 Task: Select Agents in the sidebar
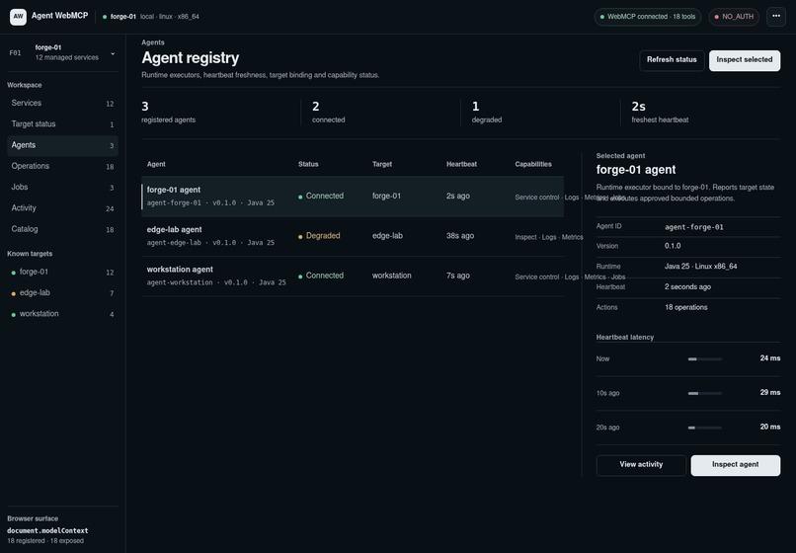coord(62,145)
